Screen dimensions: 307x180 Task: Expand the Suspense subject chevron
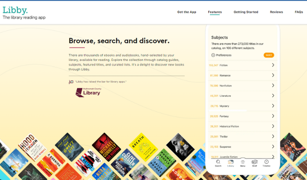273,147
